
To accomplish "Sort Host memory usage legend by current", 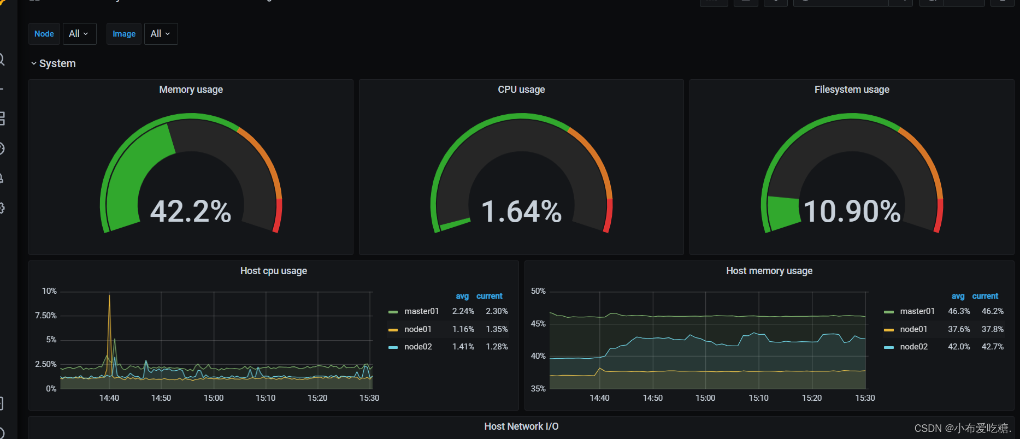I will point(985,296).
